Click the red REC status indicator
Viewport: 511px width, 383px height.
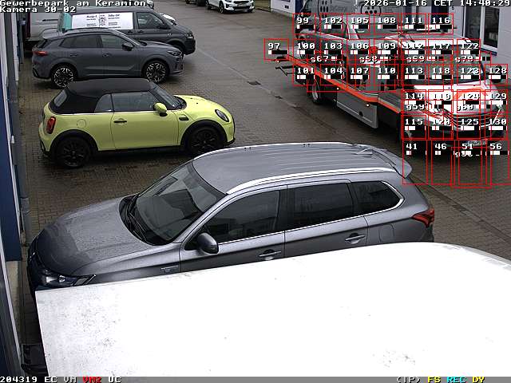(x=457, y=379)
